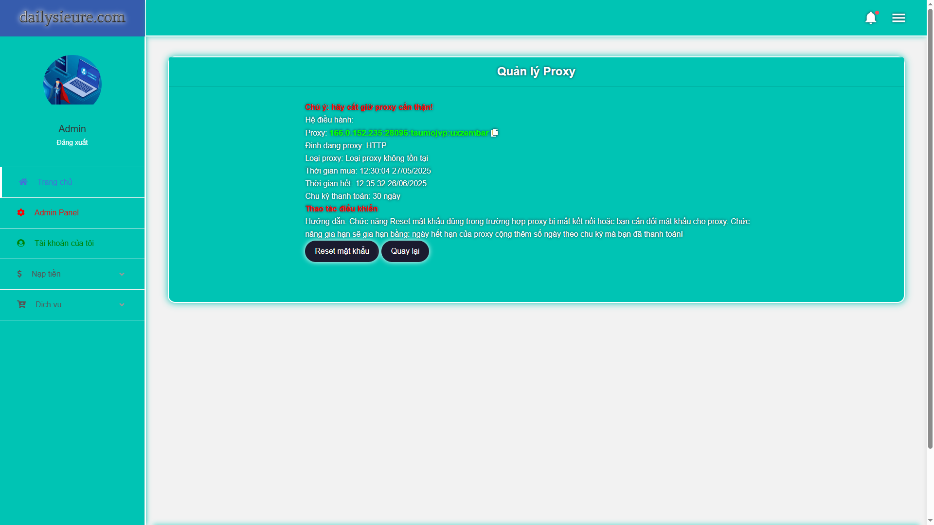Viewport: 934px width, 525px height.
Task: Open Tài khoản của tôi menu item
Action: [x=72, y=244]
